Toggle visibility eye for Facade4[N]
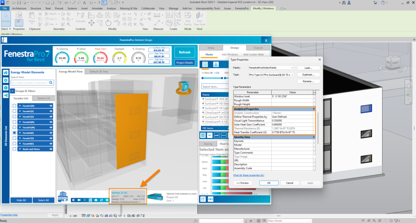Image resolution: width=416 pixels, height=223 pixels. point(51,122)
